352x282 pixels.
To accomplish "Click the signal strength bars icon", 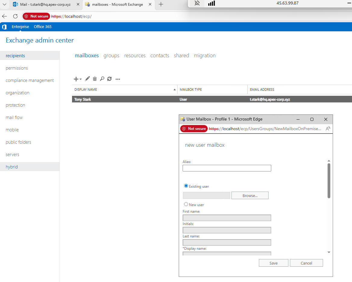I will click(212, 3).
